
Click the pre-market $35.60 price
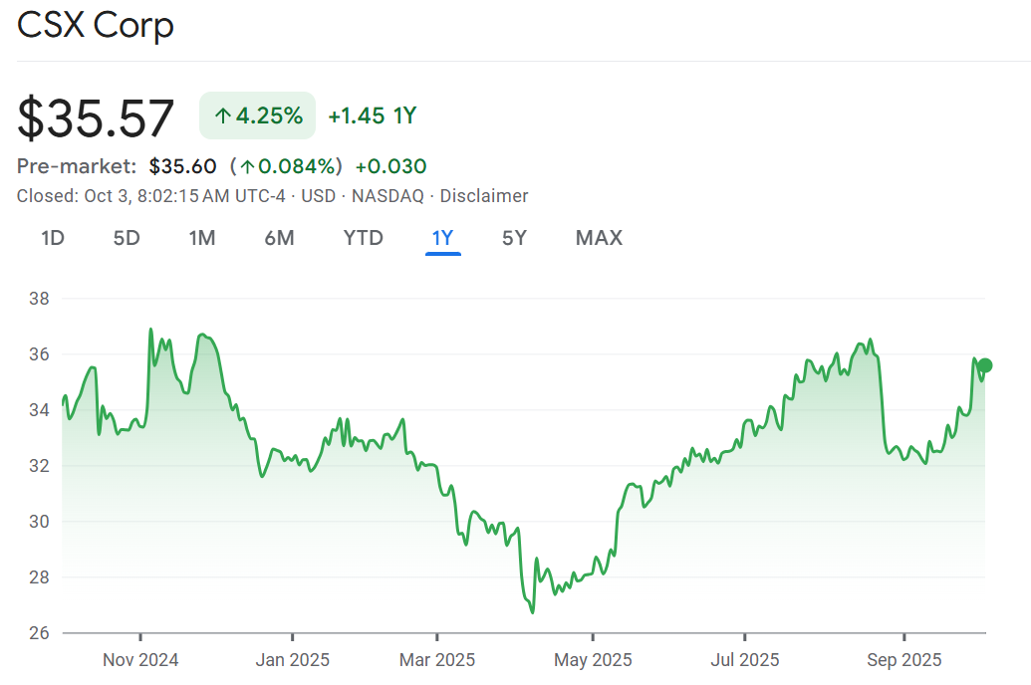click(183, 166)
